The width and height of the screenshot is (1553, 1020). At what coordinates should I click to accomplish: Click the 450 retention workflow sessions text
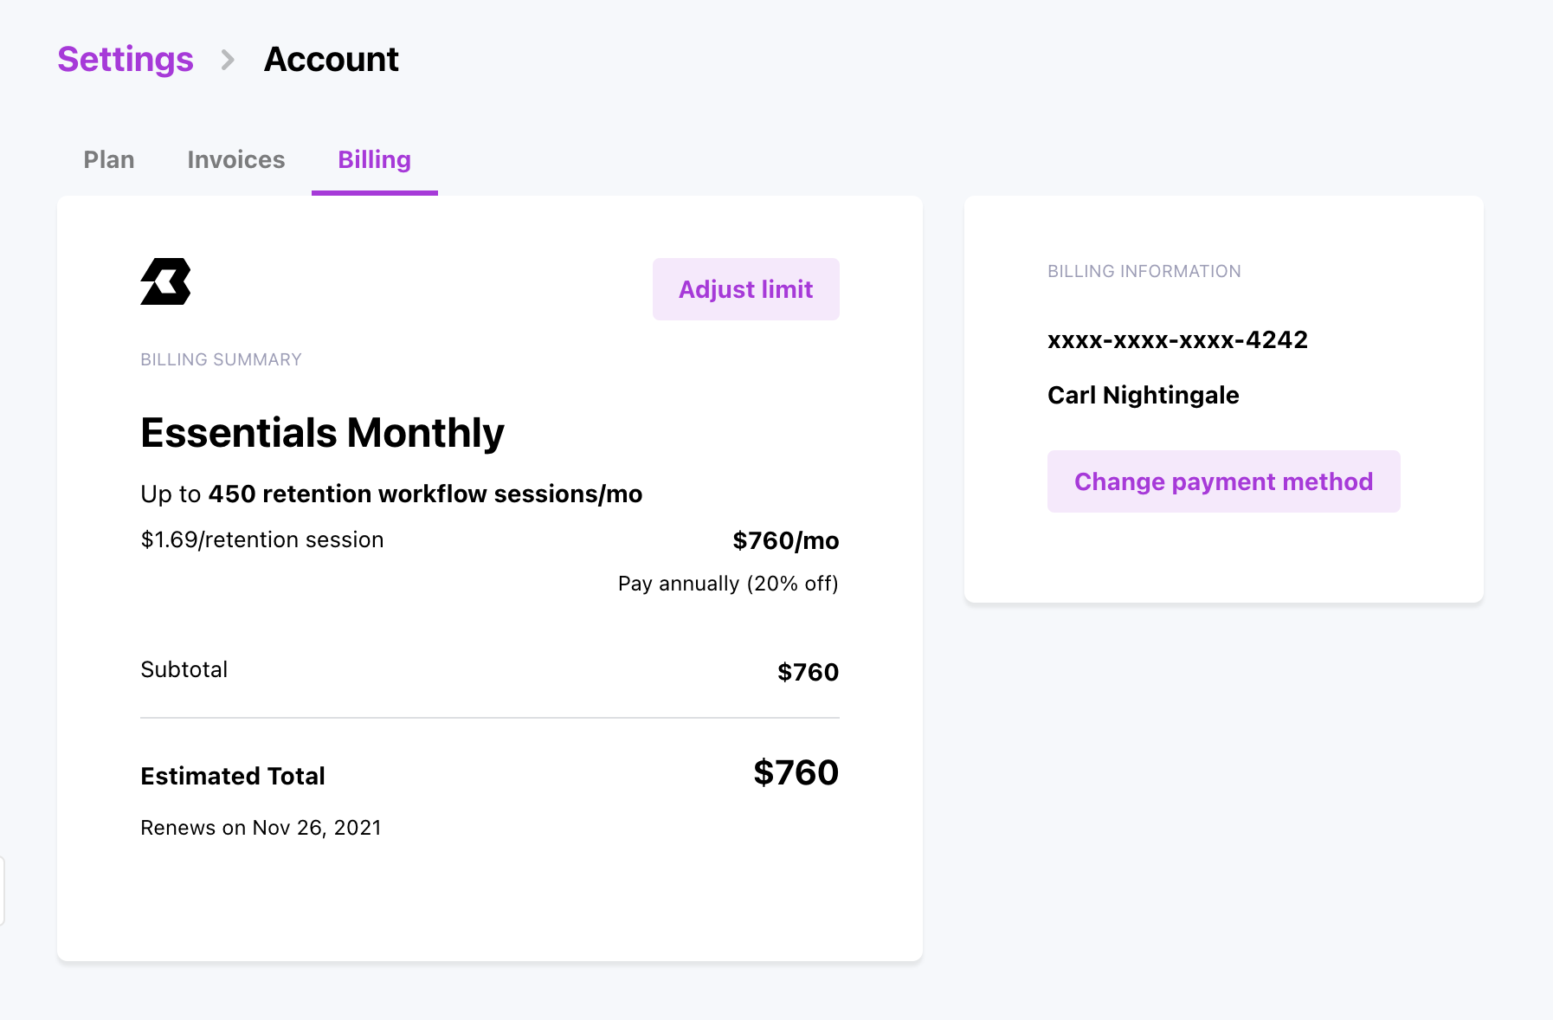[425, 494]
